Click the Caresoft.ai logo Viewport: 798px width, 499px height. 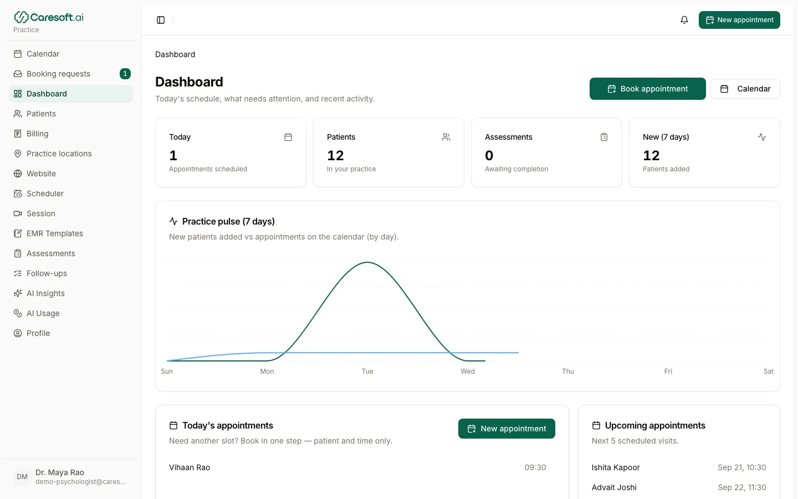tap(49, 17)
